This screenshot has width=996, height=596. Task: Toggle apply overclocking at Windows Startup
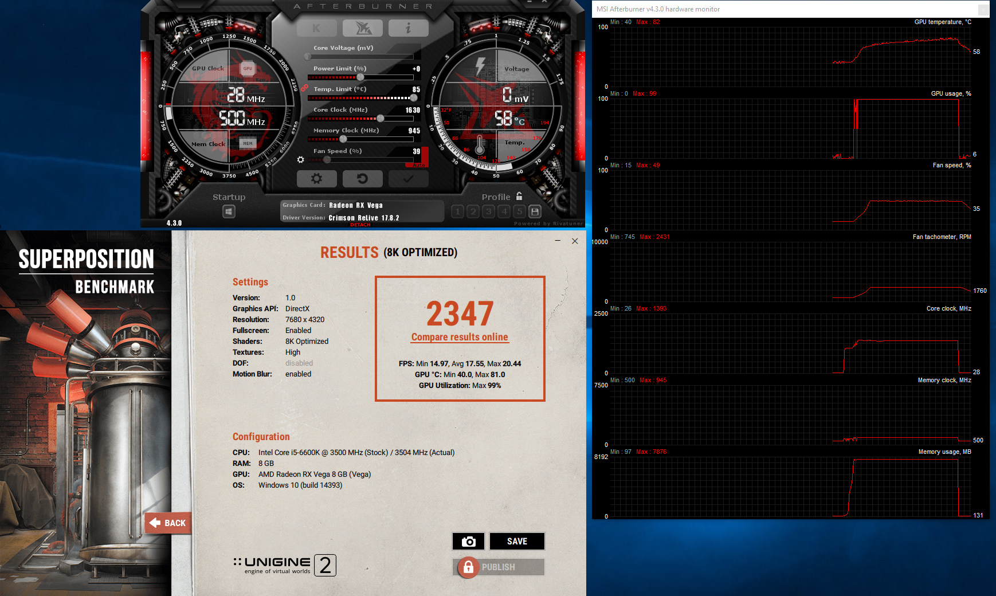pos(229,211)
